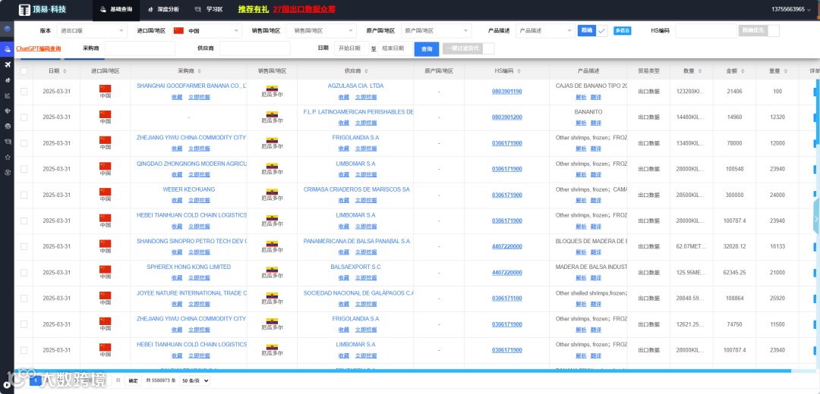820x394 pixels.
Task: Tick the select-all checkbox in table header
Action: [x=24, y=71]
